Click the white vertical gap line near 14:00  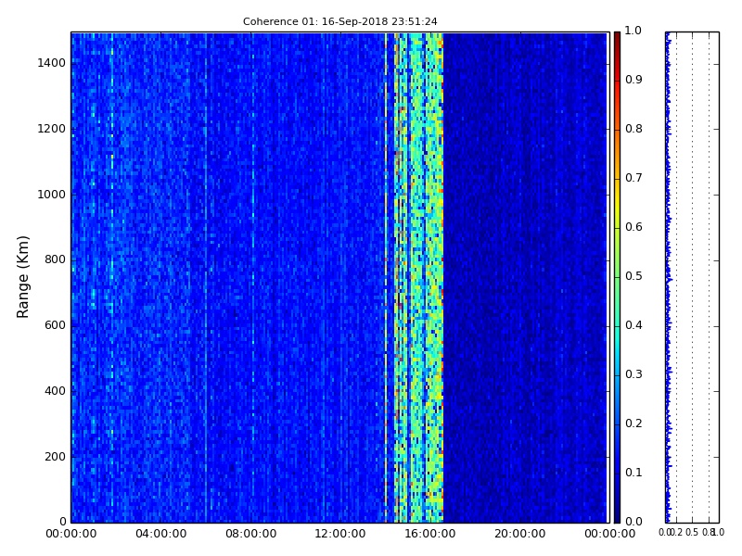coord(386,277)
